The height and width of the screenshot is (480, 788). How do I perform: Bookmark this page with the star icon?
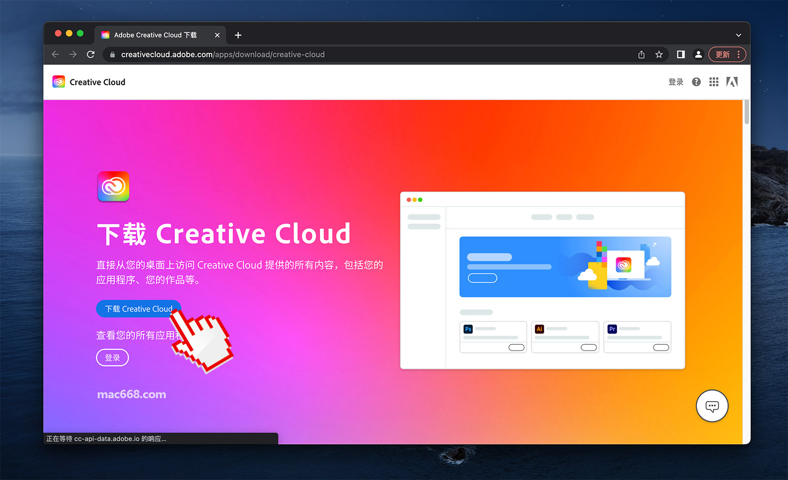(x=659, y=54)
